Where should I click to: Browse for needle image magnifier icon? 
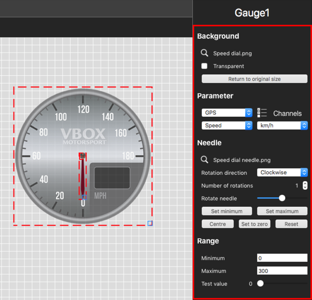204,160
